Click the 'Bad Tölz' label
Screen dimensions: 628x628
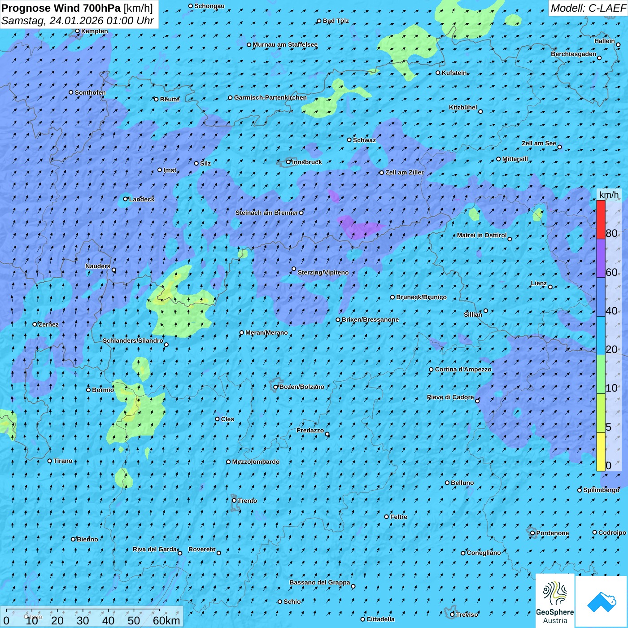(x=336, y=21)
